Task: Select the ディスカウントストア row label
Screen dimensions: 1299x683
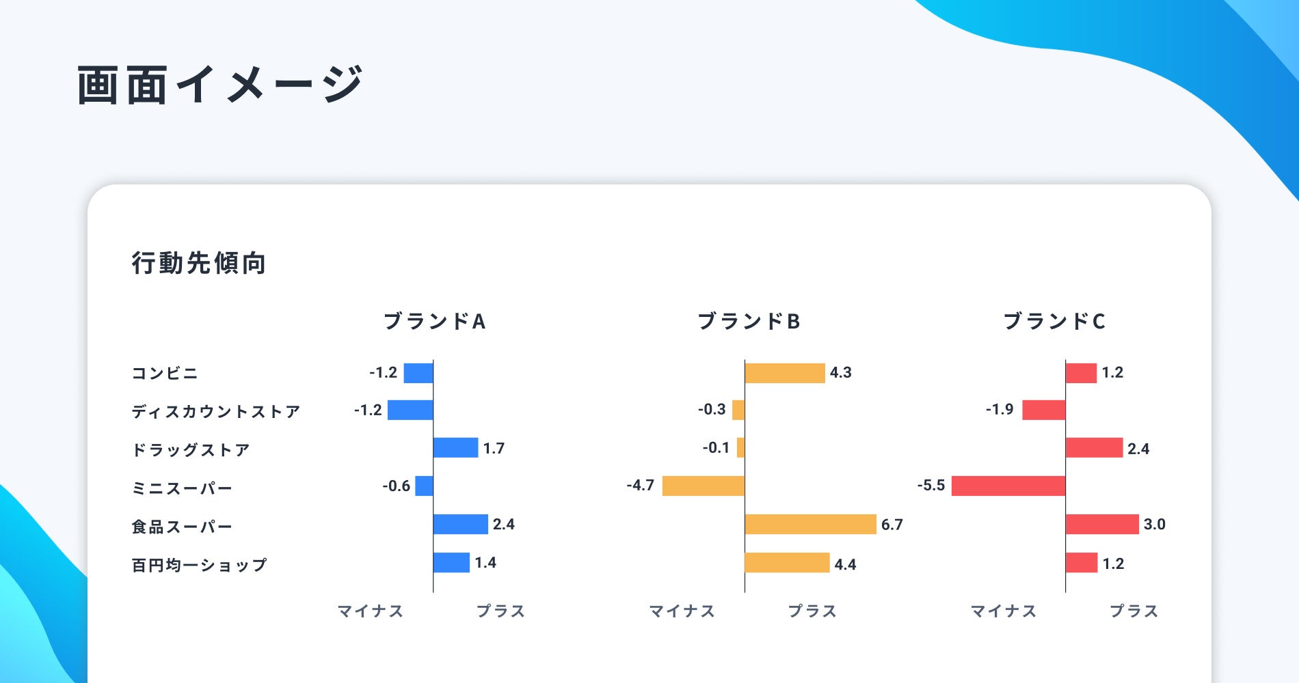Action: 216,412
